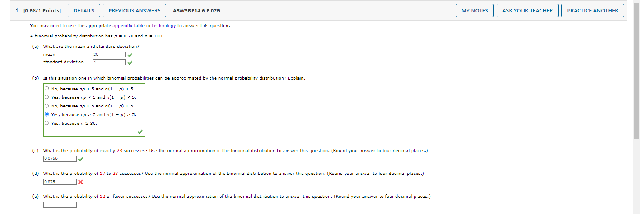The image size is (640, 214).
Task: Click ASK YOUR TEACHER button
Action: click(527, 10)
